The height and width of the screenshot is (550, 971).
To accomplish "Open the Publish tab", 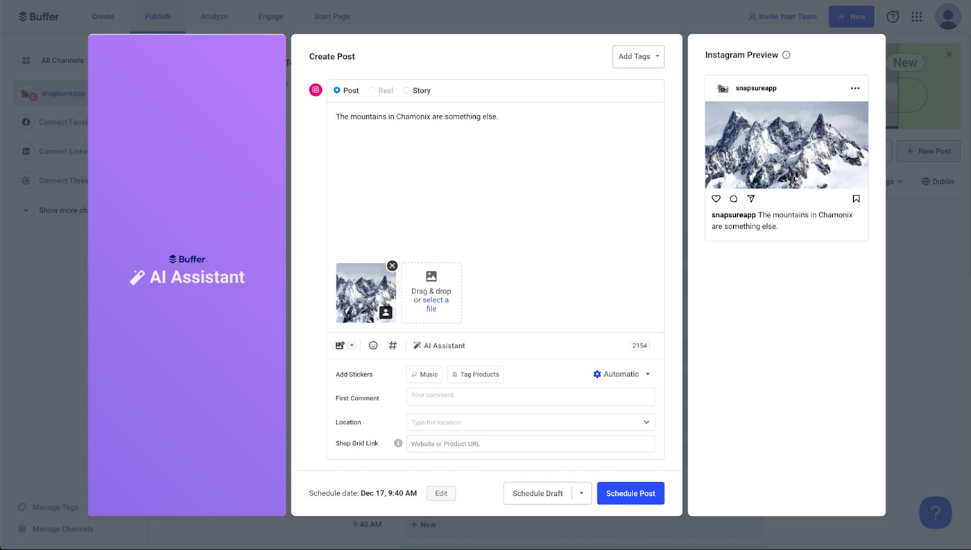I will [157, 17].
